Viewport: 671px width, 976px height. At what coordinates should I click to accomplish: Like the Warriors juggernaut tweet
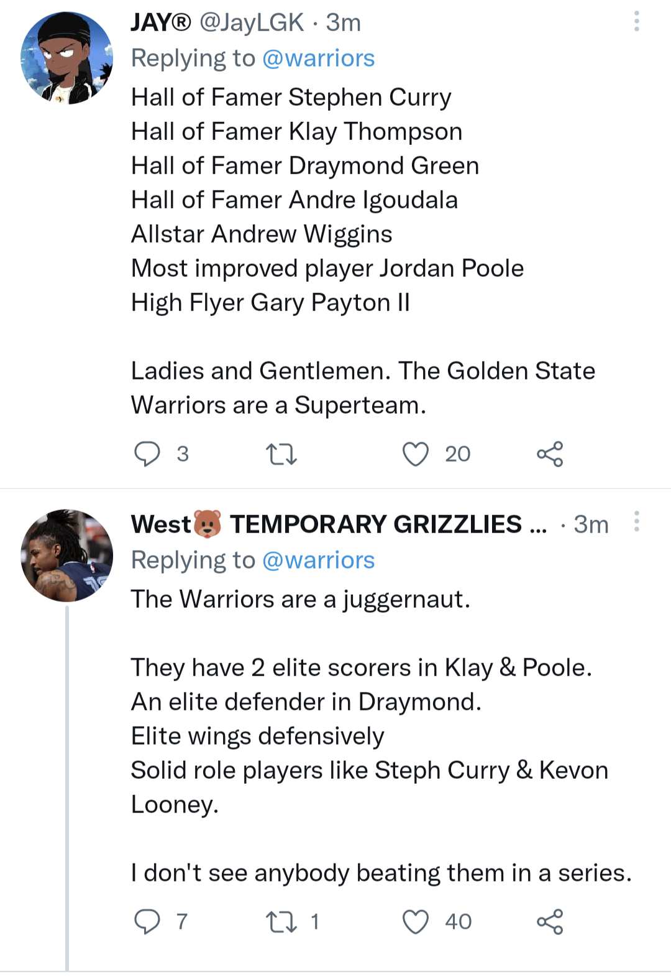pos(416,921)
